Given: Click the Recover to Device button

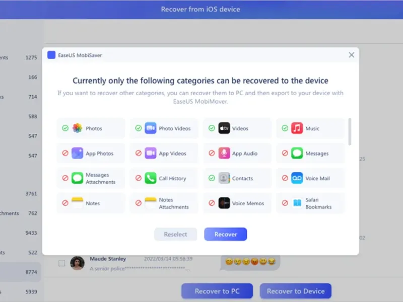Looking at the screenshot, I should pos(296,291).
